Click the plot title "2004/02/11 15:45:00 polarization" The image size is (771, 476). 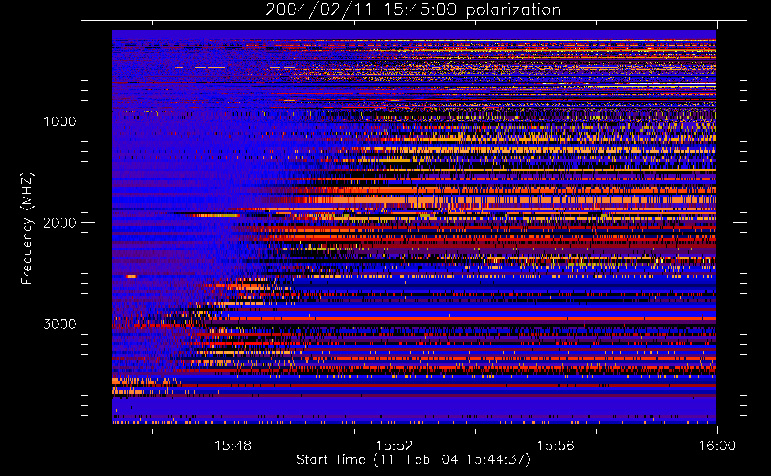413,10
